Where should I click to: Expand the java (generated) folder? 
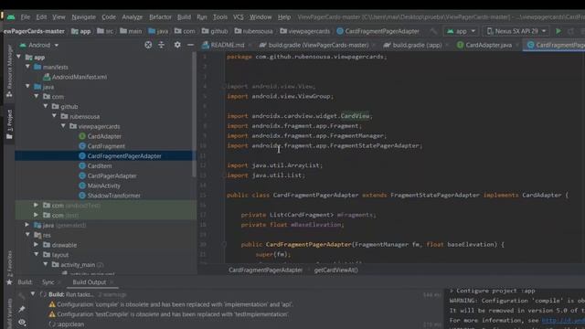(27, 225)
